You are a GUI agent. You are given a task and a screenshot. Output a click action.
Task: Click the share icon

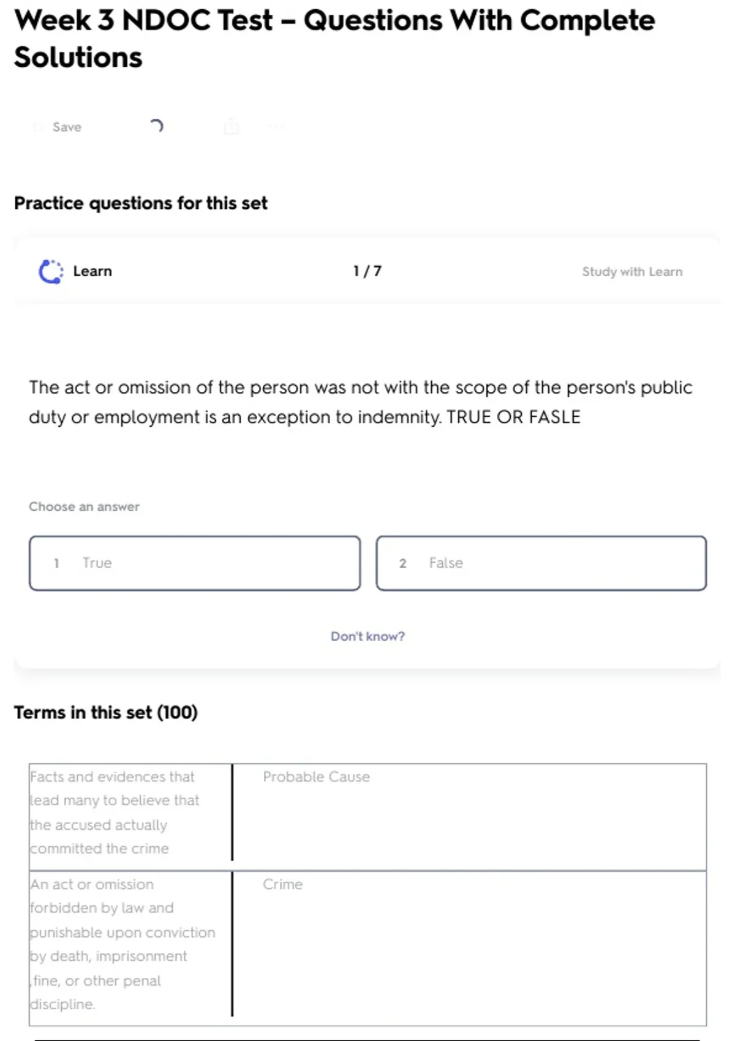click(x=232, y=127)
